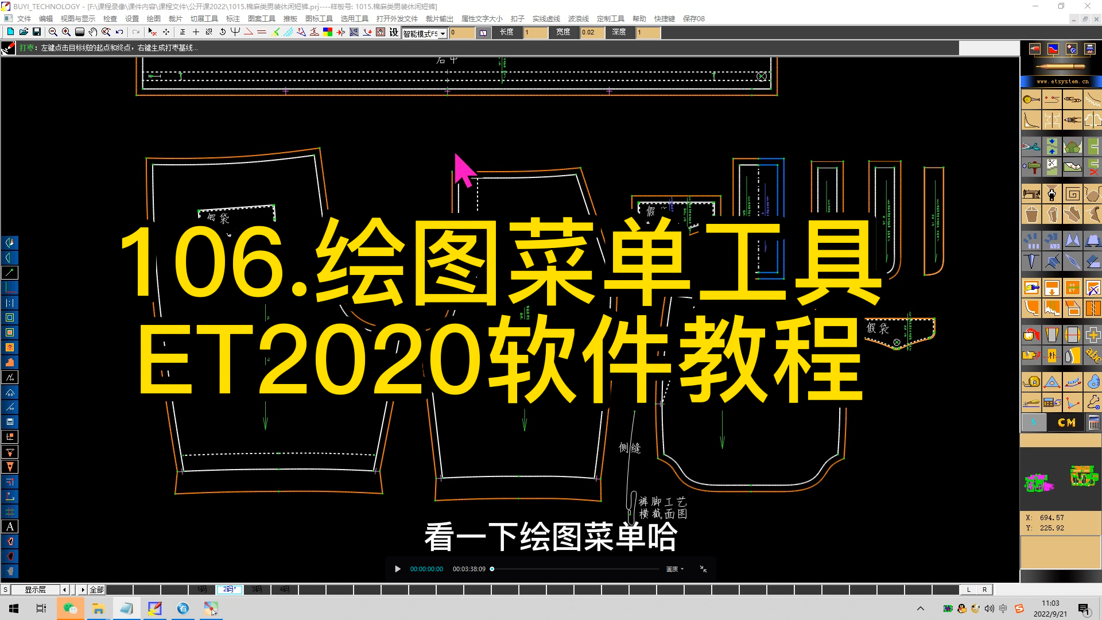Select the green diagonal line tool in left sidebar
1102x620 pixels.
tap(10, 273)
